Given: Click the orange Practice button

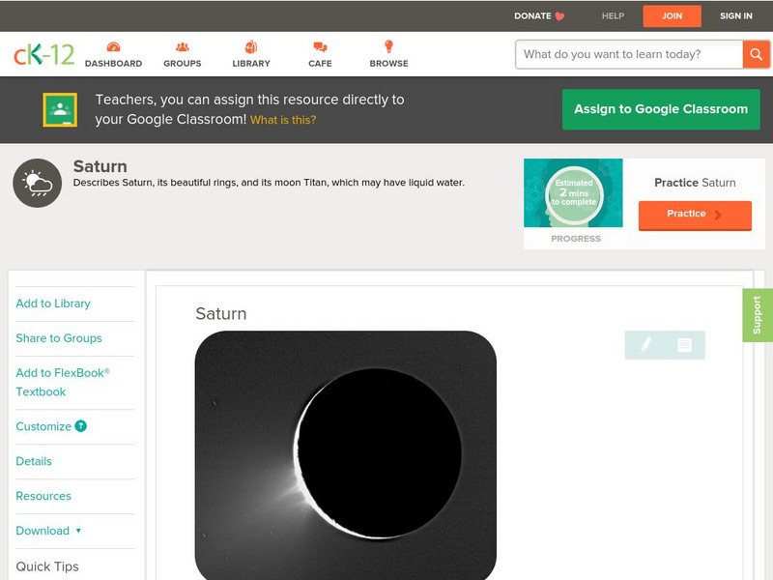Looking at the screenshot, I should click(x=695, y=215).
